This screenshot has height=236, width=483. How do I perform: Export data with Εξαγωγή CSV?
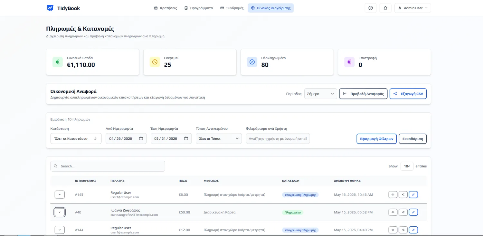pos(408,94)
